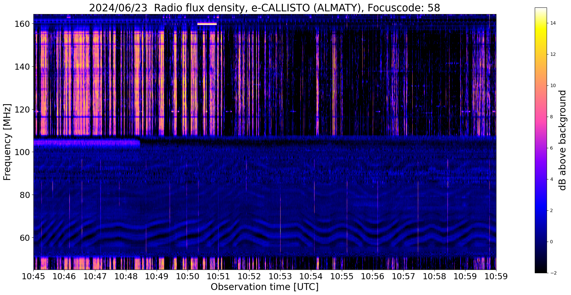Click the 140 frequency tick label
This screenshot has height=295, width=571.
pyautogui.click(x=22, y=67)
